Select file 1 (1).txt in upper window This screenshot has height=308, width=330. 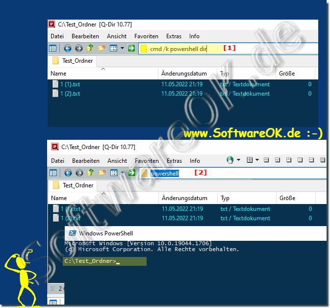pyautogui.click(x=66, y=84)
